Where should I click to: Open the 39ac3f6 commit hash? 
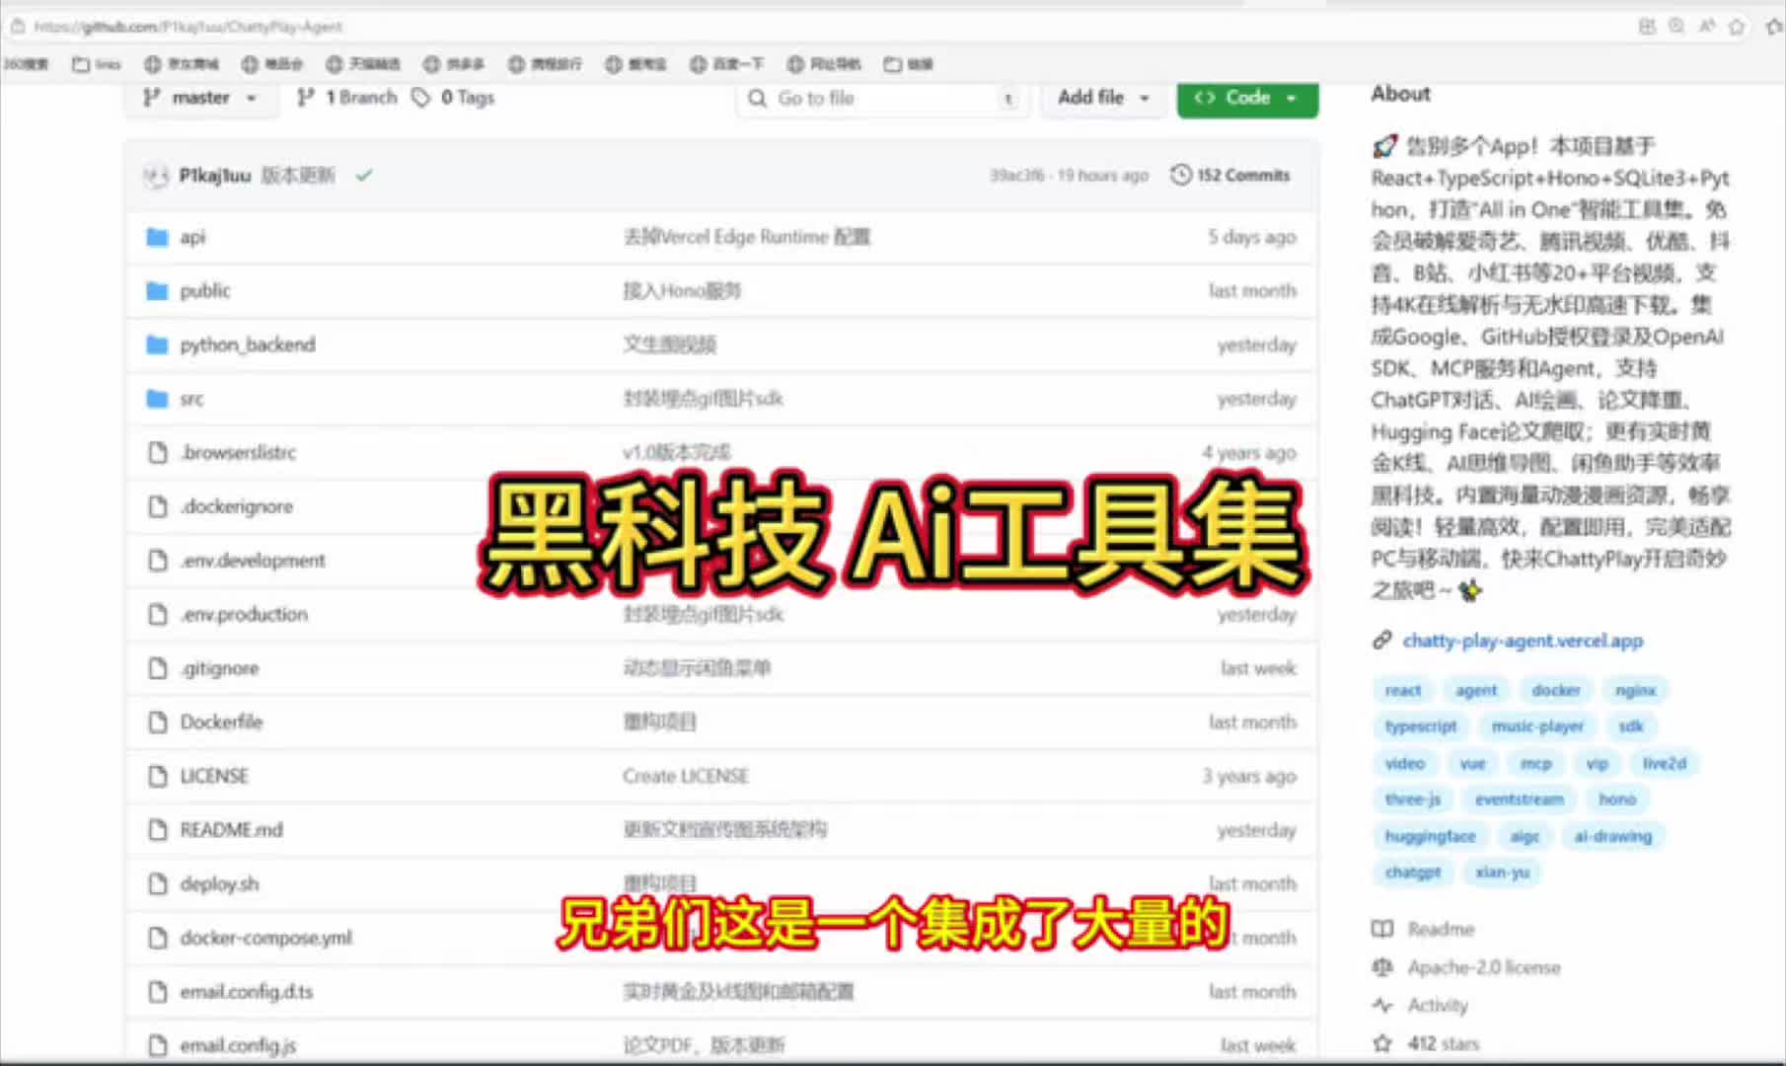pyautogui.click(x=1016, y=176)
